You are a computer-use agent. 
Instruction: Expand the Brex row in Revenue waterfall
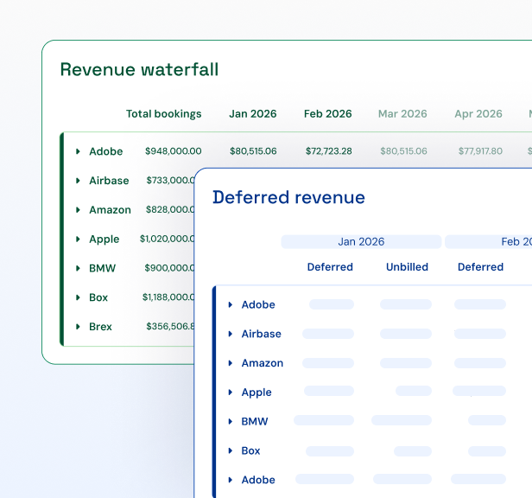point(78,327)
